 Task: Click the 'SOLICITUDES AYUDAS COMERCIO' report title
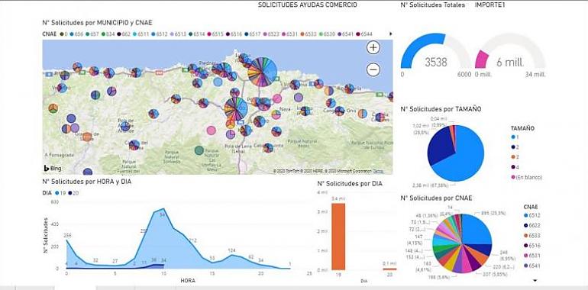tap(308, 5)
